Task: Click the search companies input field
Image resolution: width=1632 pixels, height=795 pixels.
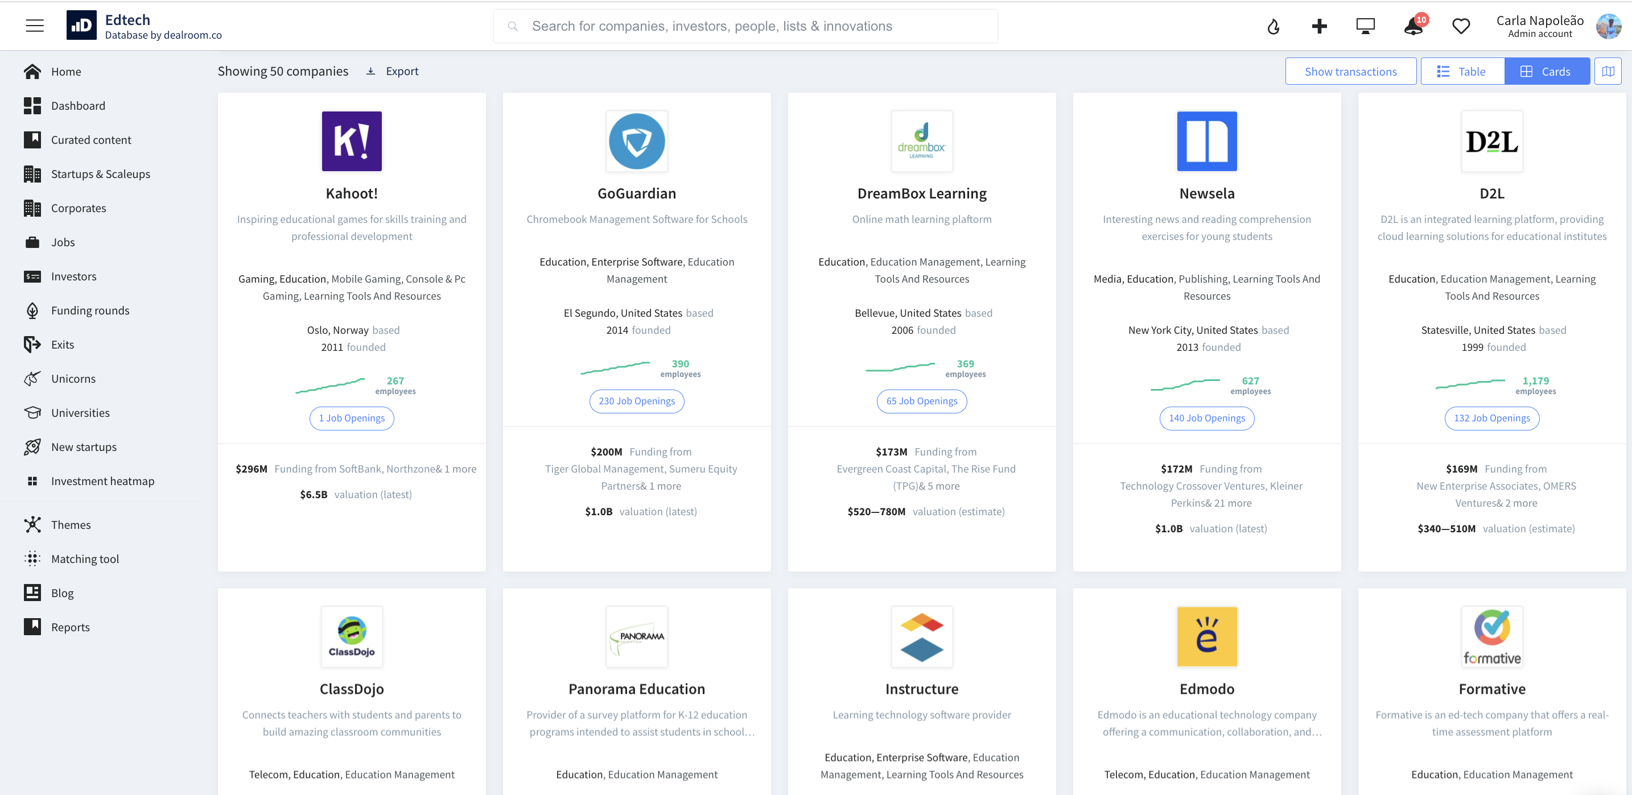Action: [x=745, y=27]
